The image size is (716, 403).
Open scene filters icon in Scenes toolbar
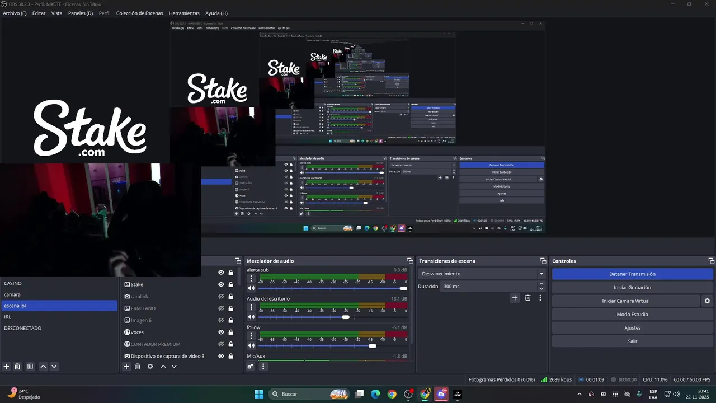30,367
